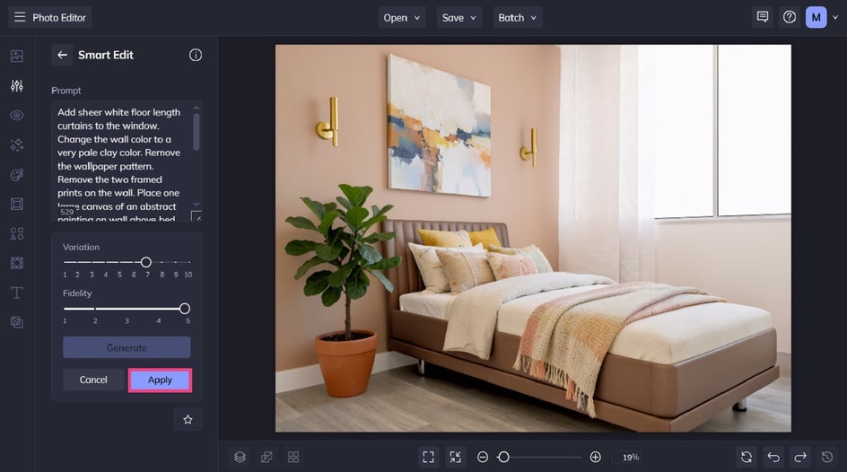Click the reset rotate icon

747,458
